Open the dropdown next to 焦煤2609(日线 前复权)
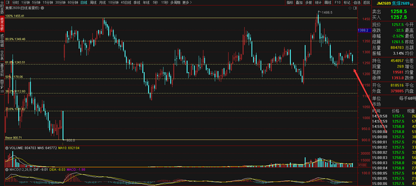Viewport: 416px width, 186px height. (43, 8)
